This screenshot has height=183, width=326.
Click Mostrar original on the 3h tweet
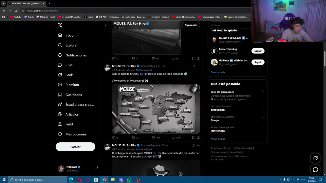(144, 70)
